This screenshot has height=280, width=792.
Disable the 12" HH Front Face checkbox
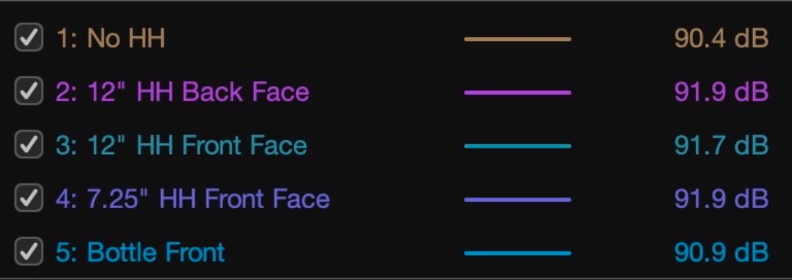pyautogui.click(x=28, y=146)
